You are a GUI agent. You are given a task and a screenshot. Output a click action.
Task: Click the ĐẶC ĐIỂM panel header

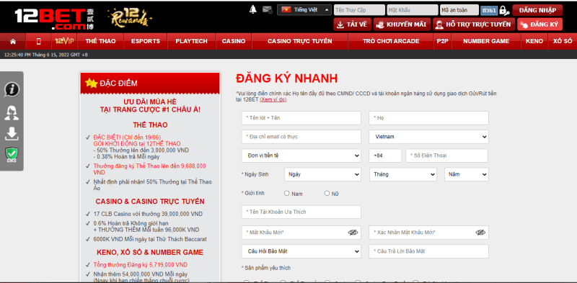(150, 83)
